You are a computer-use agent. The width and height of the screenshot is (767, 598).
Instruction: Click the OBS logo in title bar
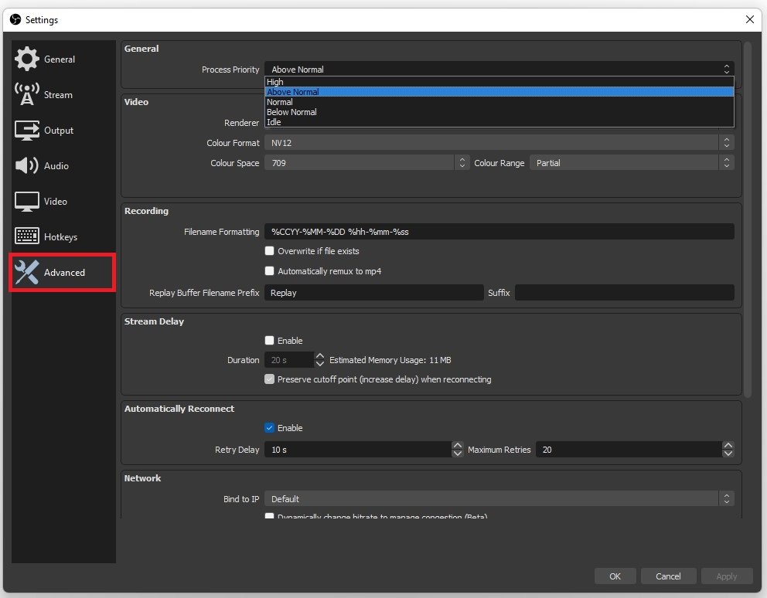(x=15, y=19)
